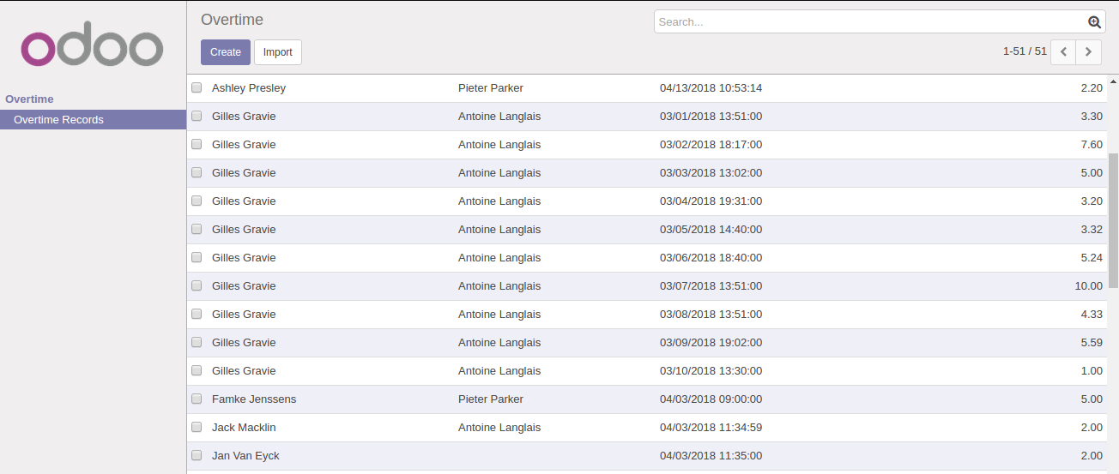Go to next page arrow

[1088, 51]
